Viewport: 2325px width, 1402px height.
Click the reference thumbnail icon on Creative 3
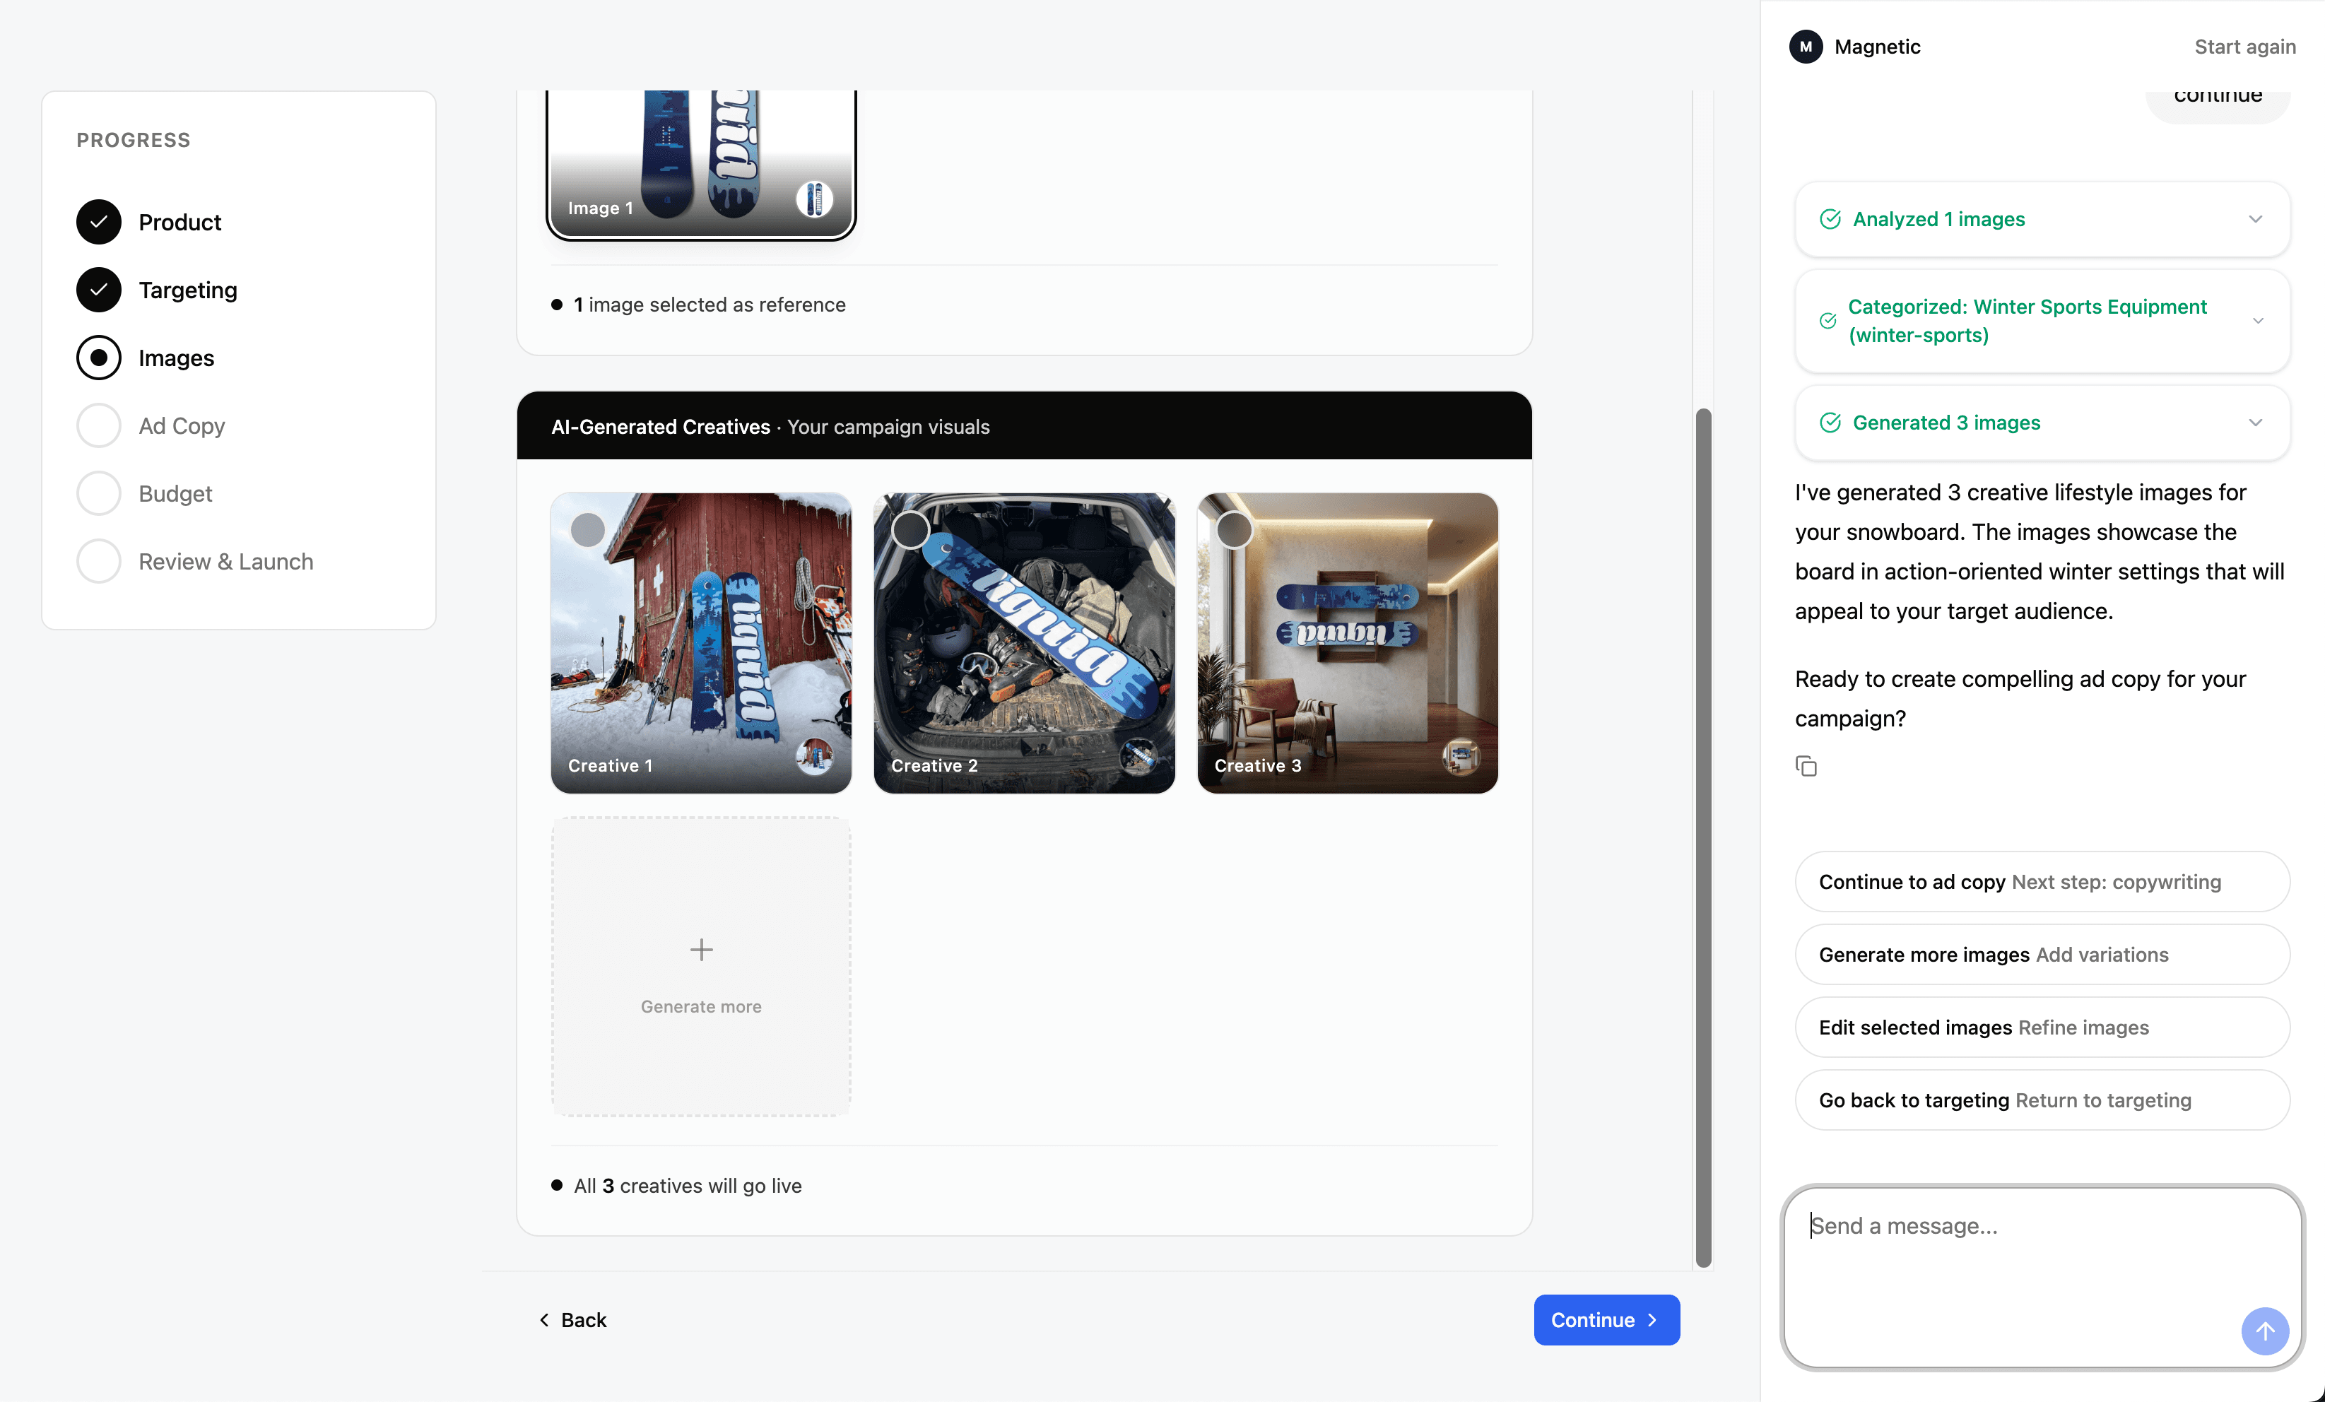1461,758
